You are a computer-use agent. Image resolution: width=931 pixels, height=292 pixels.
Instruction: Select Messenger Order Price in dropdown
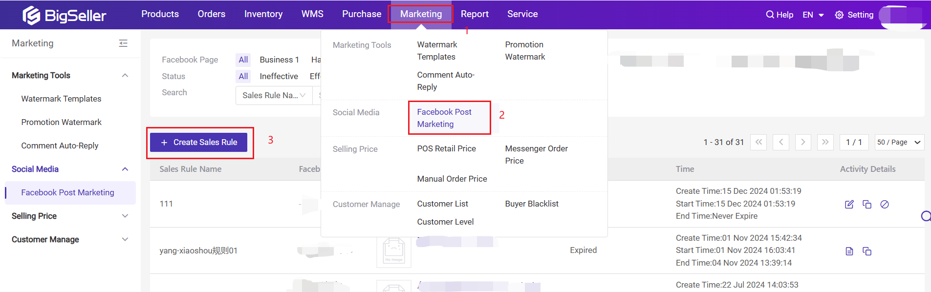tap(536, 155)
